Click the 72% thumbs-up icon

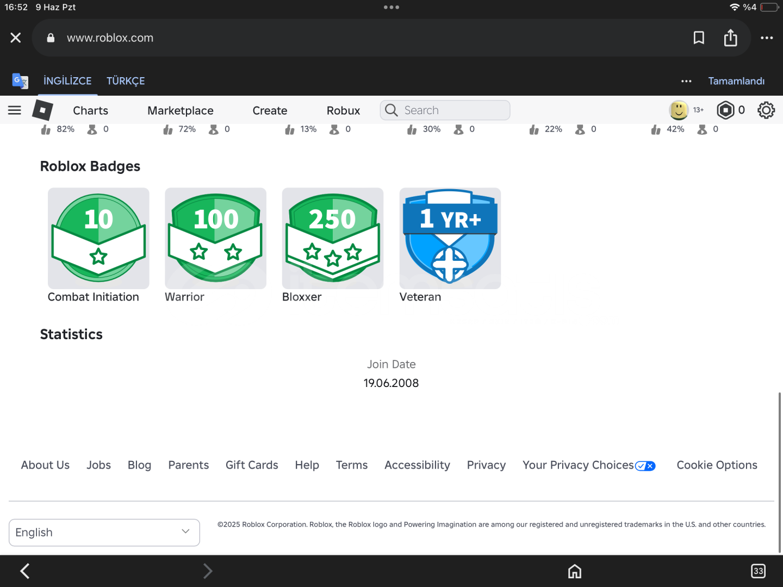coord(167,129)
